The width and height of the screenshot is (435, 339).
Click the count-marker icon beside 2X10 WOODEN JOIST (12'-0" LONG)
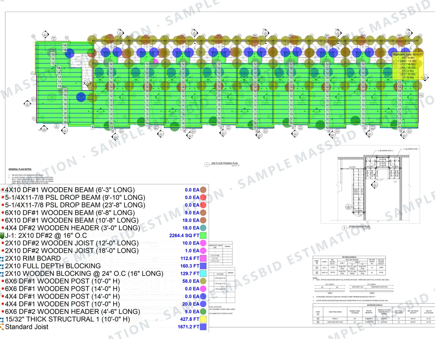[x=3, y=243]
